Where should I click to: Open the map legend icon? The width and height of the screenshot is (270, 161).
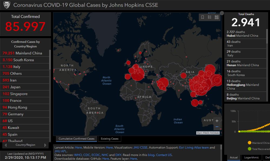tap(209, 17)
